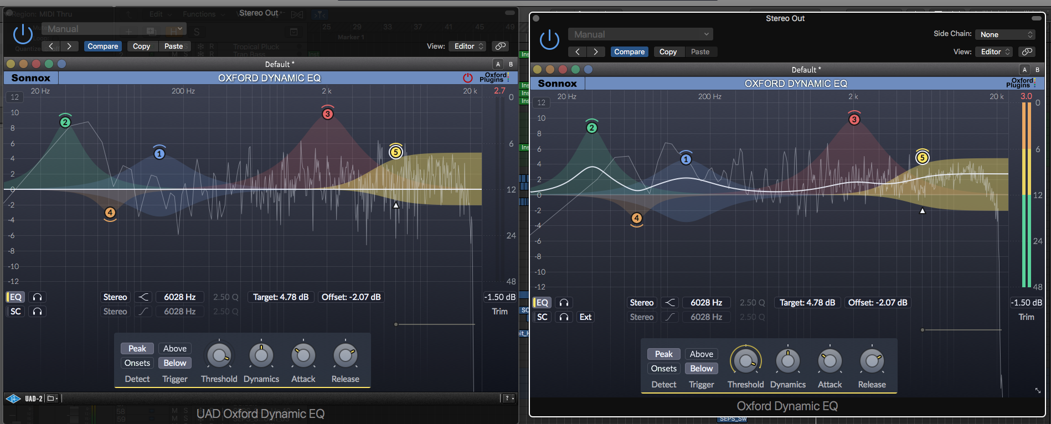This screenshot has width=1051, height=424.
Task: Click EQ filter shape icon in left plugin
Action: click(x=143, y=297)
